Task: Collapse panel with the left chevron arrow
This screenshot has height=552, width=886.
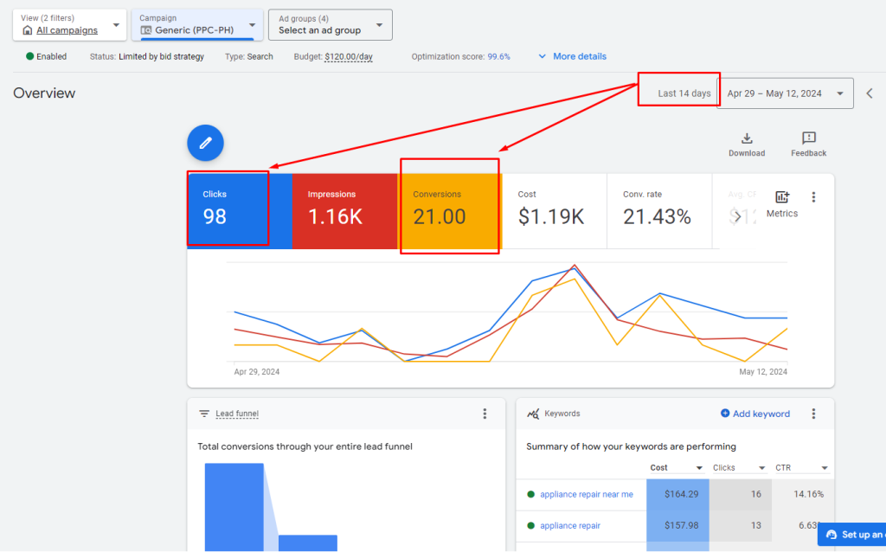Action: tap(870, 93)
